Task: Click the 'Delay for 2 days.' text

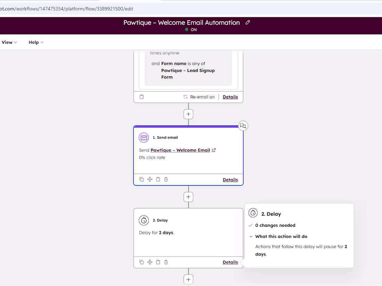Action: (156, 233)
